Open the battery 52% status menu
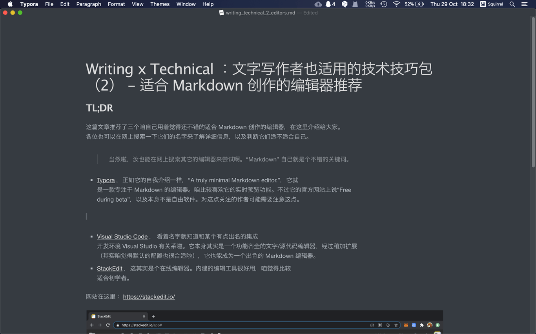 [x=414, y=4]
